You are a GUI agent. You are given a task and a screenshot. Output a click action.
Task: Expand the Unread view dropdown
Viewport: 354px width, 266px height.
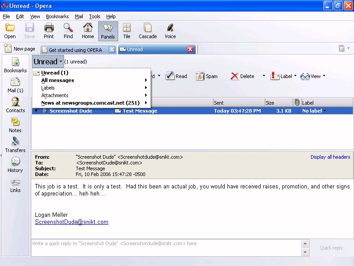(x=48, y=62)
